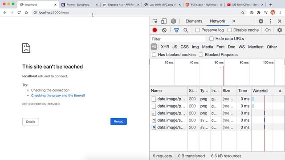Close the DevTools panel
Viewport: 285px width, 160px height.
click(280, 21)
